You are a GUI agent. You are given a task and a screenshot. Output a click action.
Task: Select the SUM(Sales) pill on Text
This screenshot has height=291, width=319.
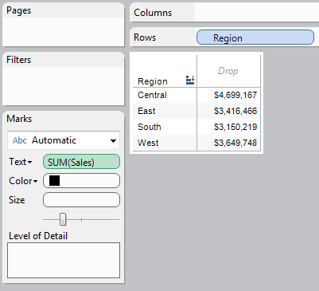[81, 162]
